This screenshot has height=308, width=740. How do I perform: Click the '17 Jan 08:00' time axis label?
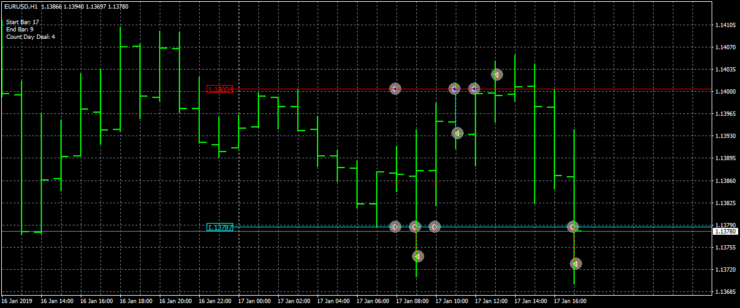click(413, 302)
